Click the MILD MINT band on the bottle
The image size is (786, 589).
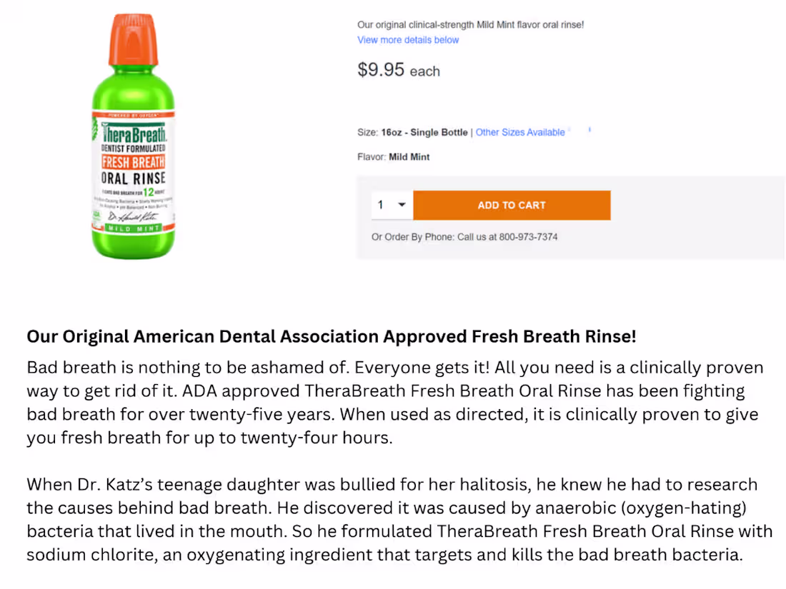point(133,228)
